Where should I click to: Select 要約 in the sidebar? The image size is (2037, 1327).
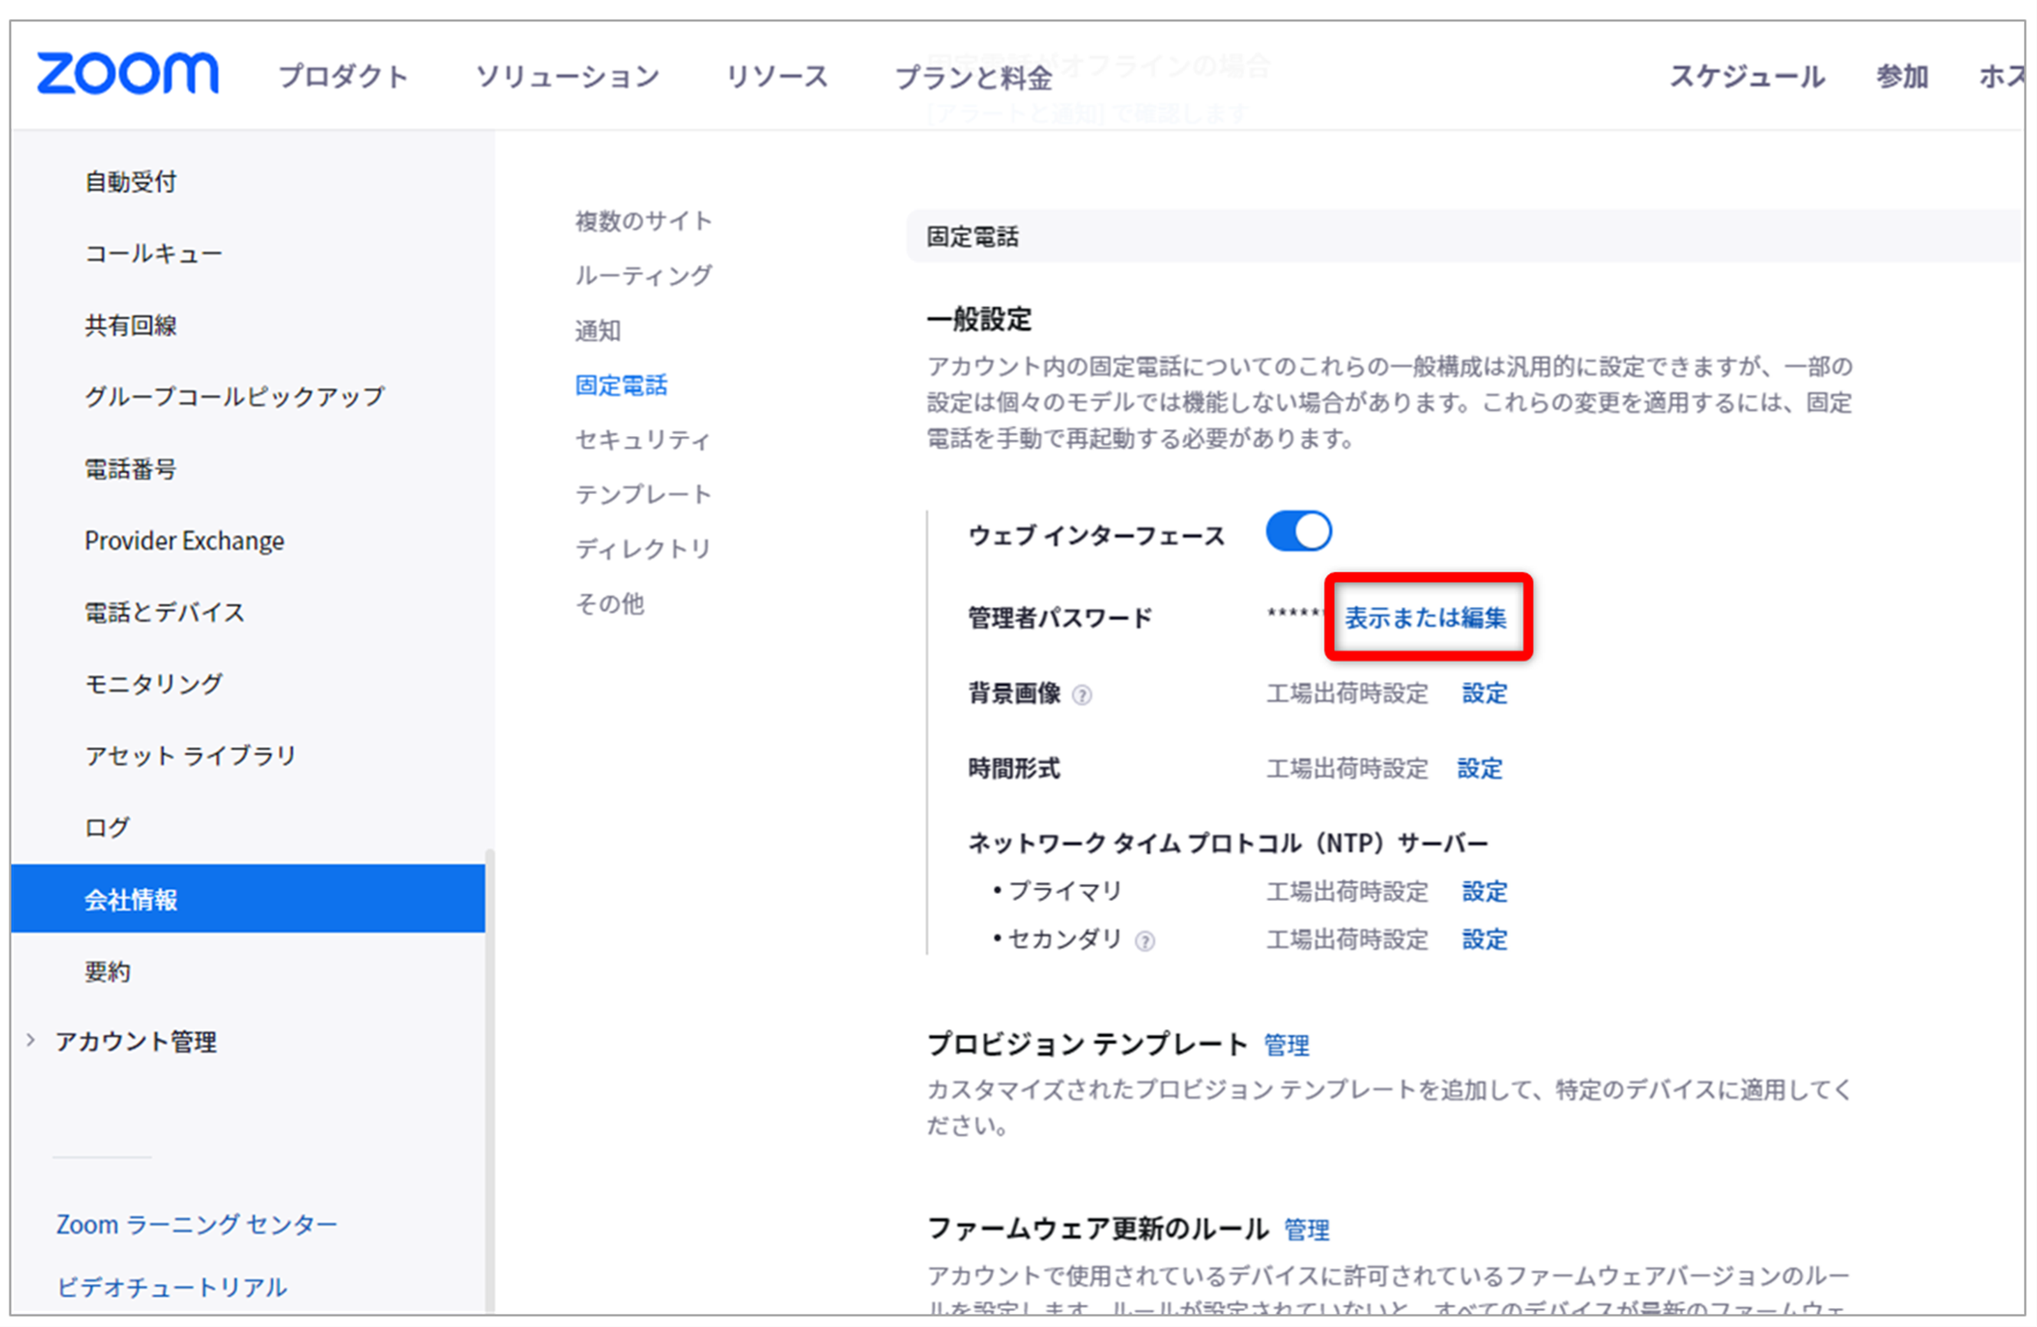coord(107,972)
